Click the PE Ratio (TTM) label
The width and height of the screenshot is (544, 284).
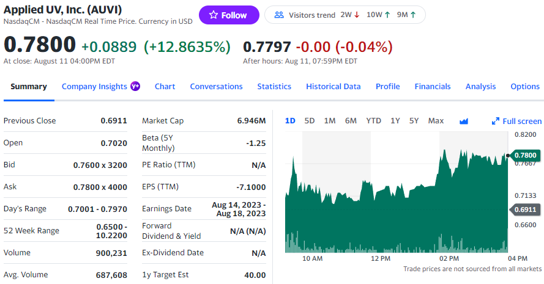pos(169,165)
